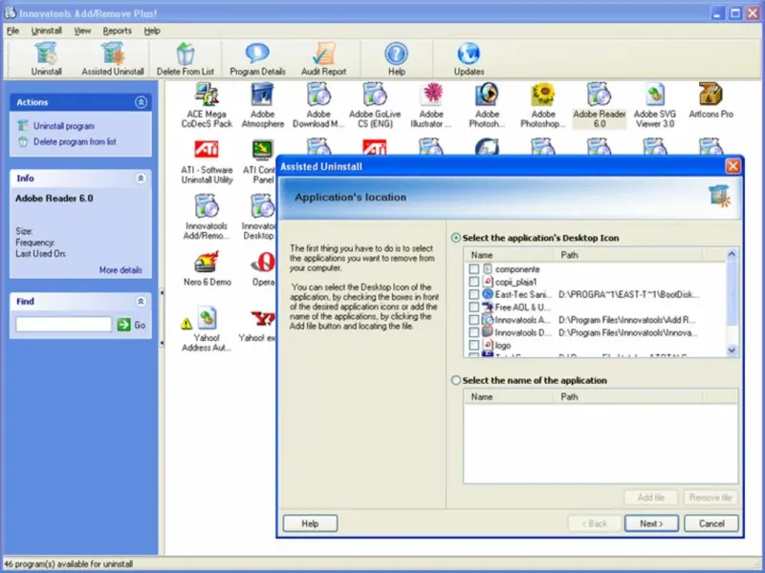Open Program Details from toolbar
765x573 pixels.
257,58
